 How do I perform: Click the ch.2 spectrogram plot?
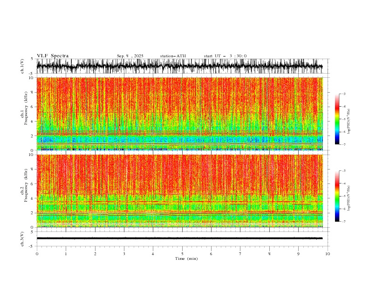pyautogui.click(x=180, y=191)
